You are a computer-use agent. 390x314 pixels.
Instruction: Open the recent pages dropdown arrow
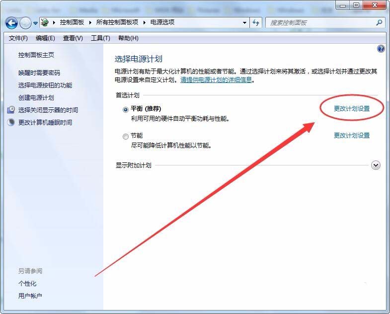click(x=35, y=23)
